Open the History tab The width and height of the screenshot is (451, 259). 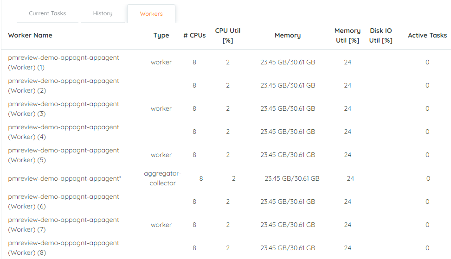[103, 13]
